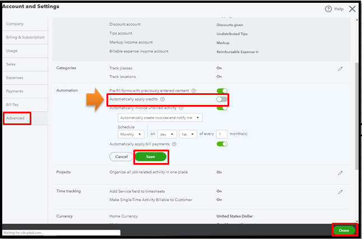
Task: Open Billing & Subscription tab
Action: coord(25,37)
